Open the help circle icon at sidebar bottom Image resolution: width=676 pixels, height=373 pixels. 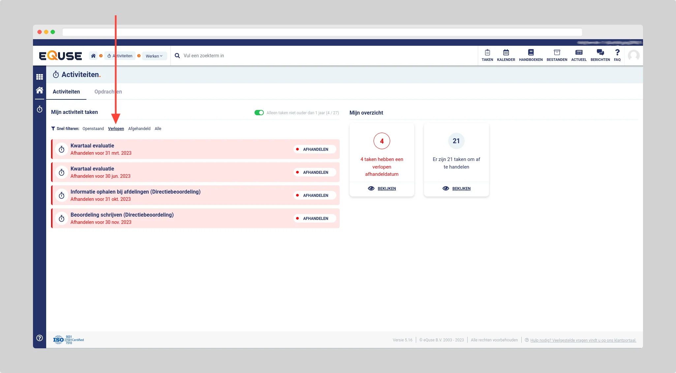(x=40, y=338)
